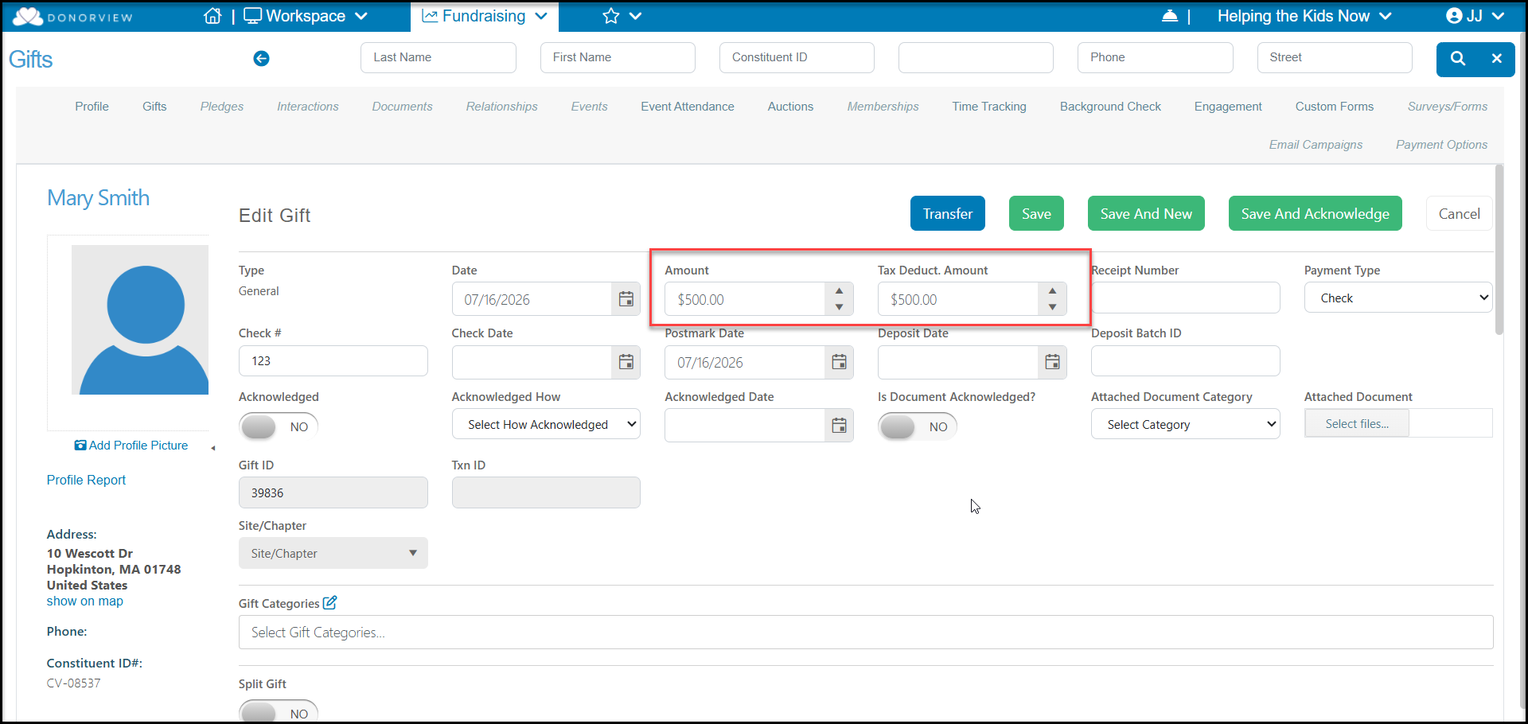Open the Check Date calendar picker
Image resolution: width=1528 pixels, height=724 pixels.
pyautogui.click(x=626, y=362)
